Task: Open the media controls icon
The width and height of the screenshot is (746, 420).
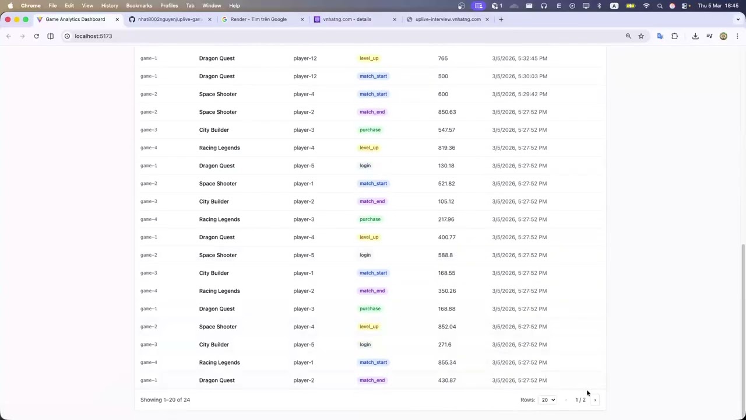Action: 709,36
